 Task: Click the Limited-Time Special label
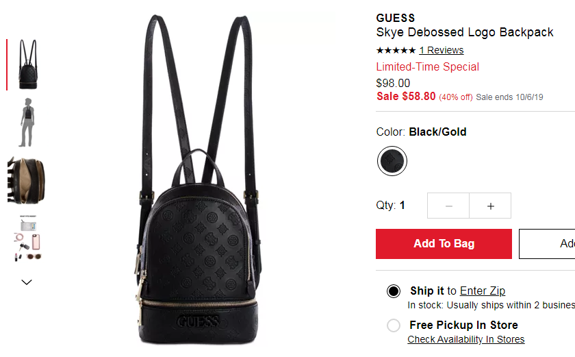[428, 66]
